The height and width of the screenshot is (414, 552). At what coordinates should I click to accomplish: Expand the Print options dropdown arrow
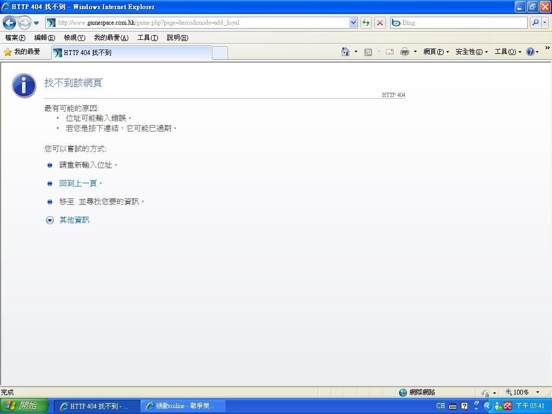coord(415,52)
